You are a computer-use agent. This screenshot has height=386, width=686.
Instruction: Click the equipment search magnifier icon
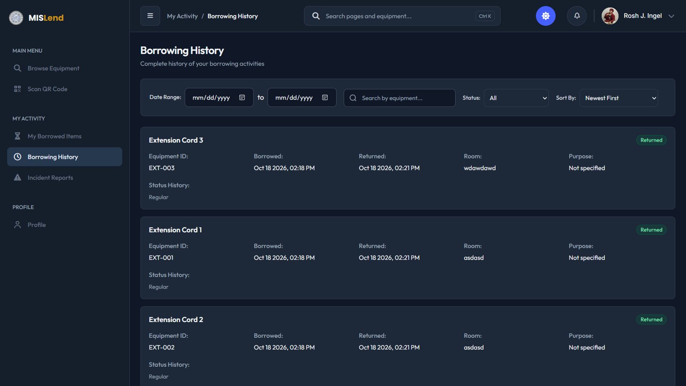(353, 98)
